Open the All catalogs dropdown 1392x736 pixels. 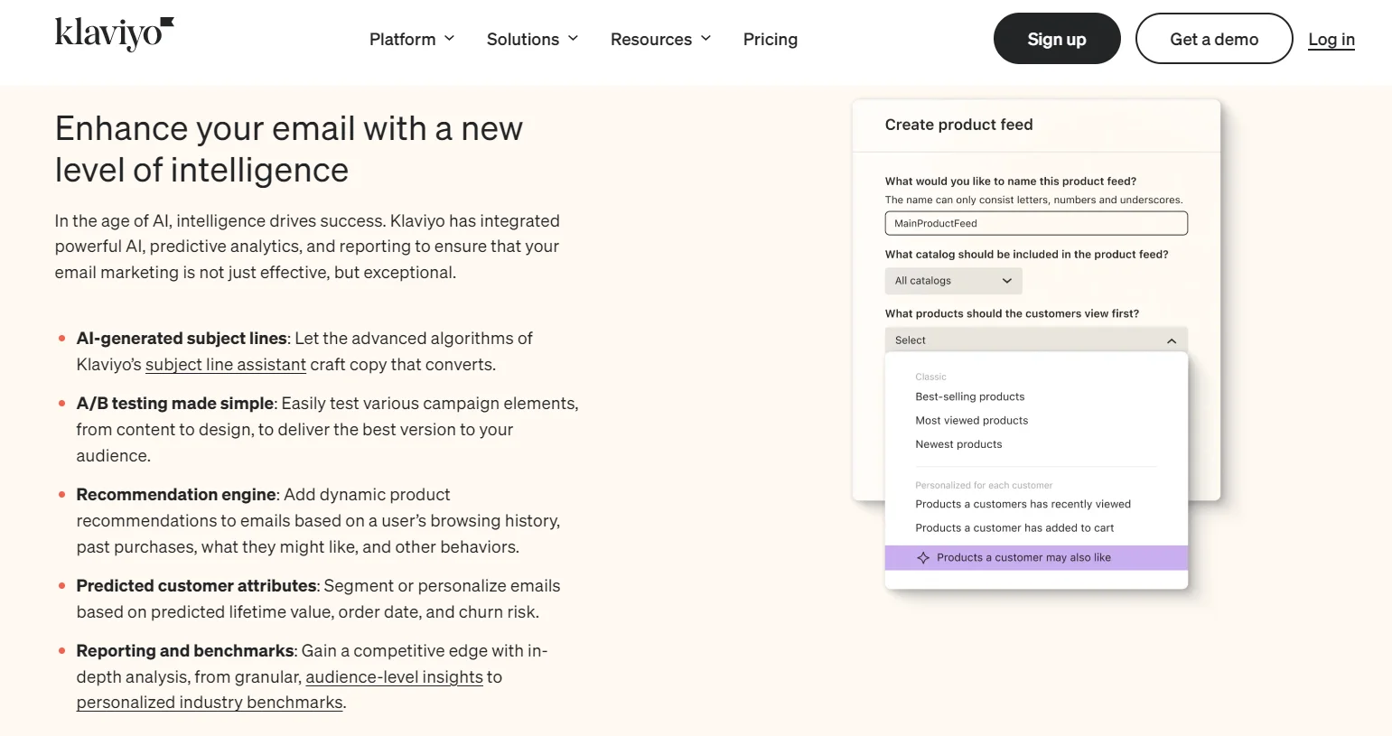(952, 280)
